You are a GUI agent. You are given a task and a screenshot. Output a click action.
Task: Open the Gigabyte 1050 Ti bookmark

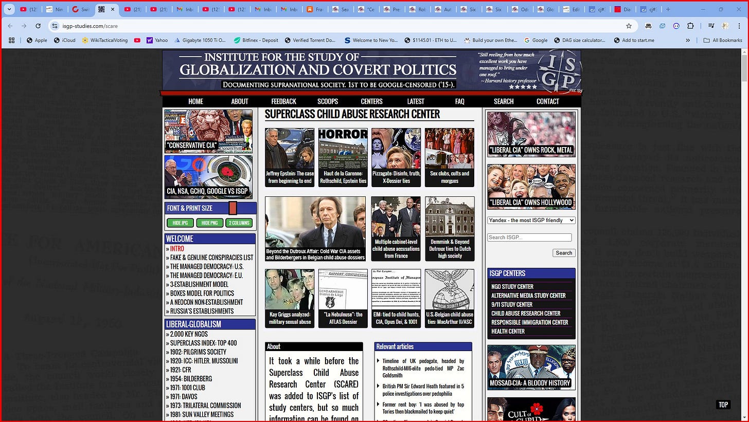[200, 40]
